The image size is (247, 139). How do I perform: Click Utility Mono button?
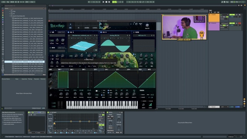(x=110, y=128)
